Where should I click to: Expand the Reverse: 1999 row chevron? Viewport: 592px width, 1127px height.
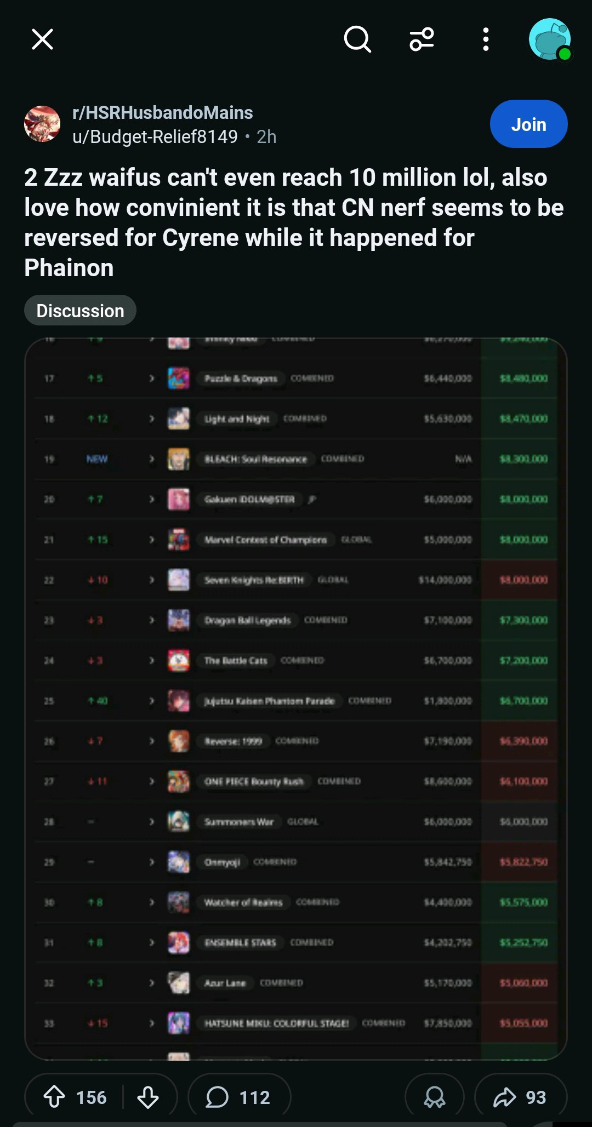click(x=152, y=741)
